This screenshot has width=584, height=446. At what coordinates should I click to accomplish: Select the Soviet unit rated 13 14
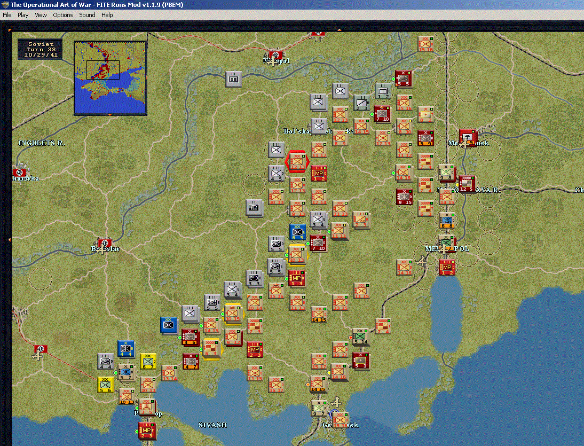point(169,373)
